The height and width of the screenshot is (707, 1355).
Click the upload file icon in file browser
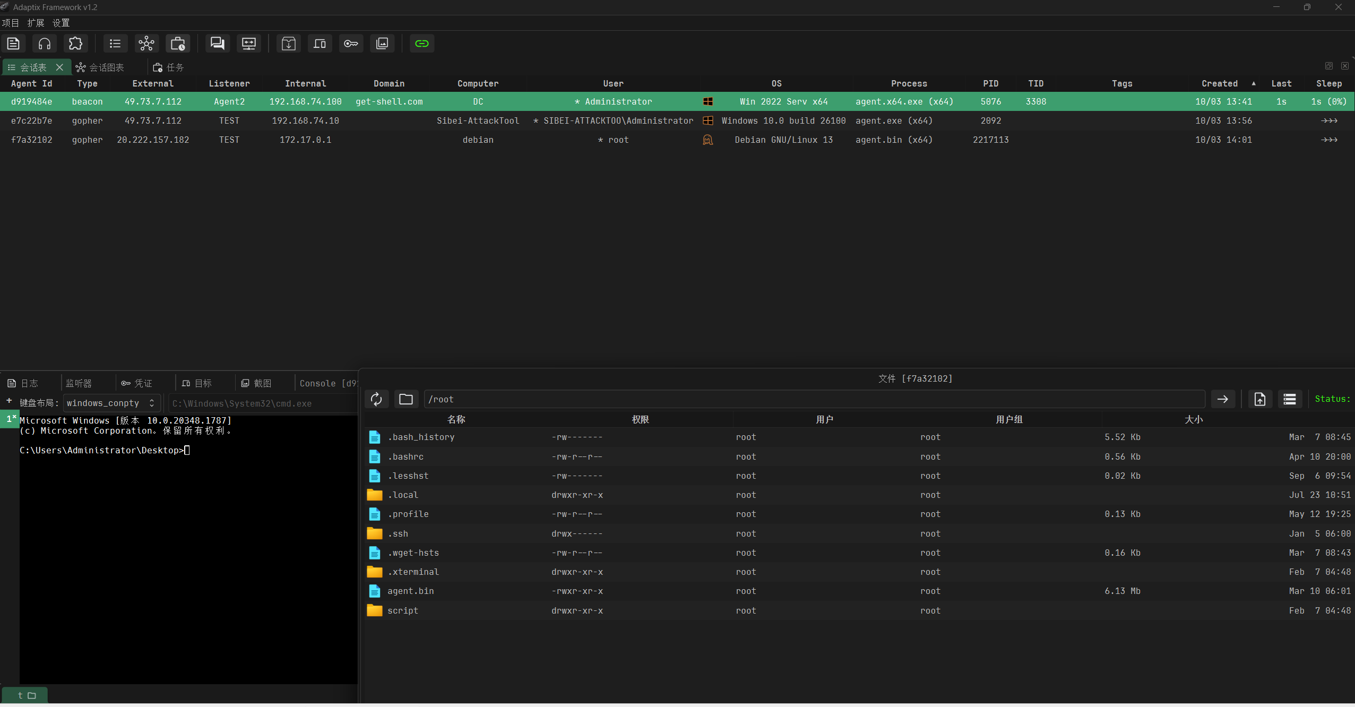point(1260,399)
